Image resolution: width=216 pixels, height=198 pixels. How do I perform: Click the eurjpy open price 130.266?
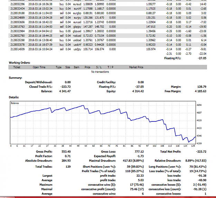pos(88,18)
